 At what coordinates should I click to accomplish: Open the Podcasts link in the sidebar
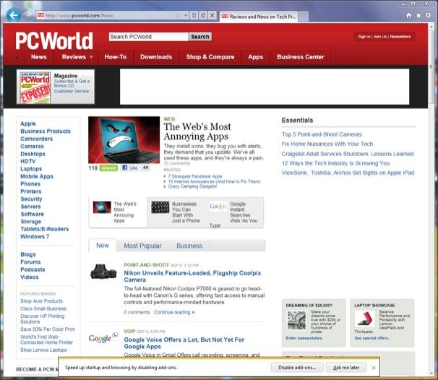pyautogui.click(x=33, y=269)
